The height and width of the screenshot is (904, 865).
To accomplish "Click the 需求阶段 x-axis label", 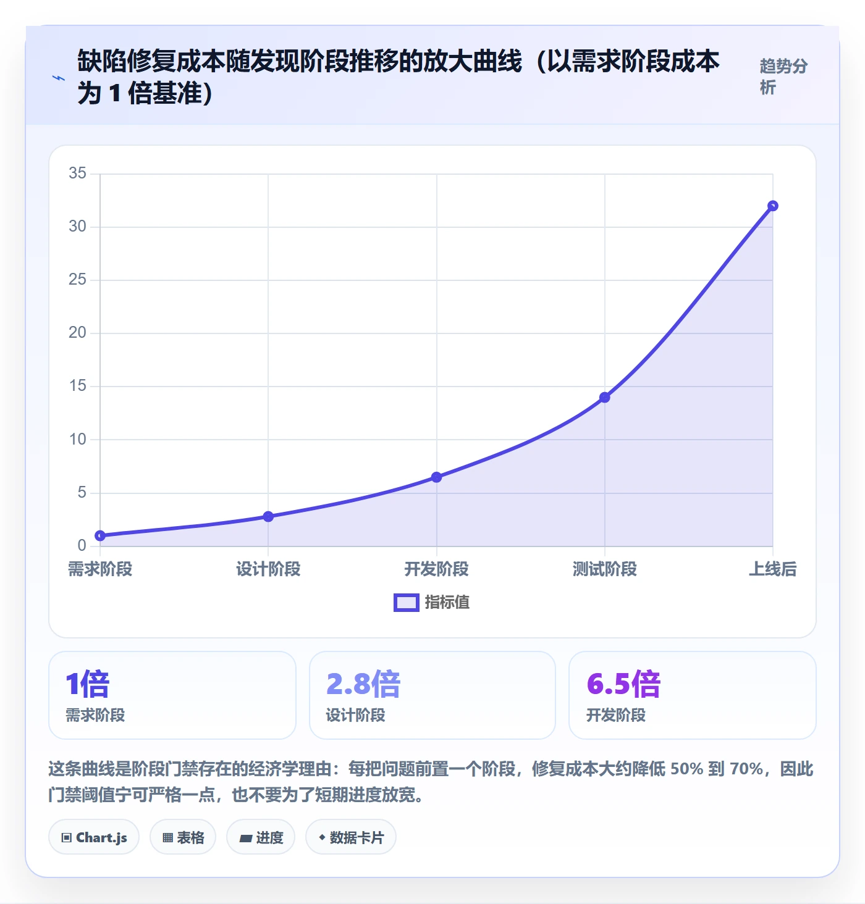I will pyautogui.click(x=100, y=569).
